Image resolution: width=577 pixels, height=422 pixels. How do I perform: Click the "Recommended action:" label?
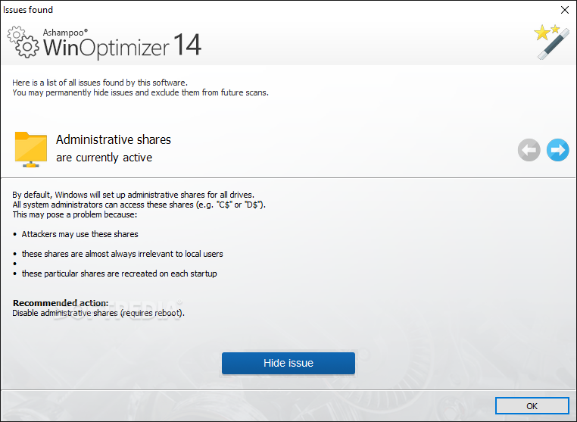coord(61,303)
